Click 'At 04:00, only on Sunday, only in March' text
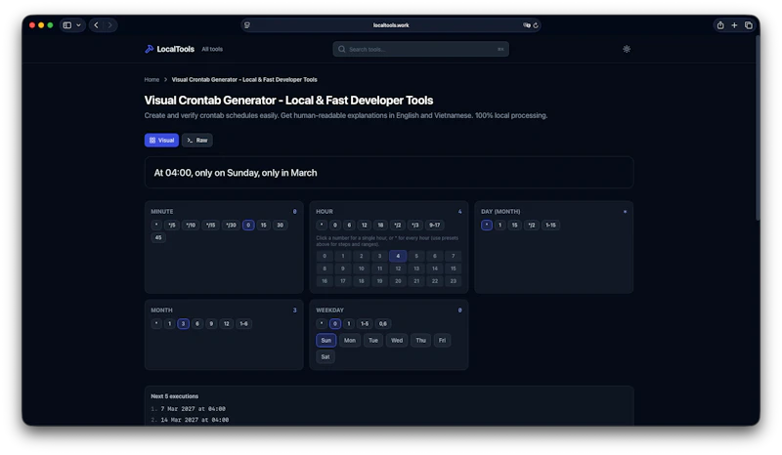 [x=236, y=173]
